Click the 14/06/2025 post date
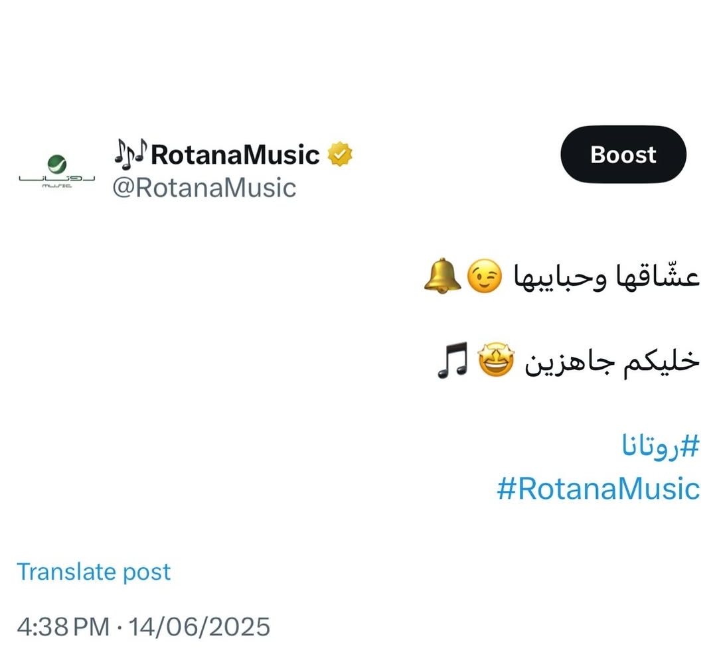Screen dimensions: 717x662 pyautogui.click(x=199, y=626)
